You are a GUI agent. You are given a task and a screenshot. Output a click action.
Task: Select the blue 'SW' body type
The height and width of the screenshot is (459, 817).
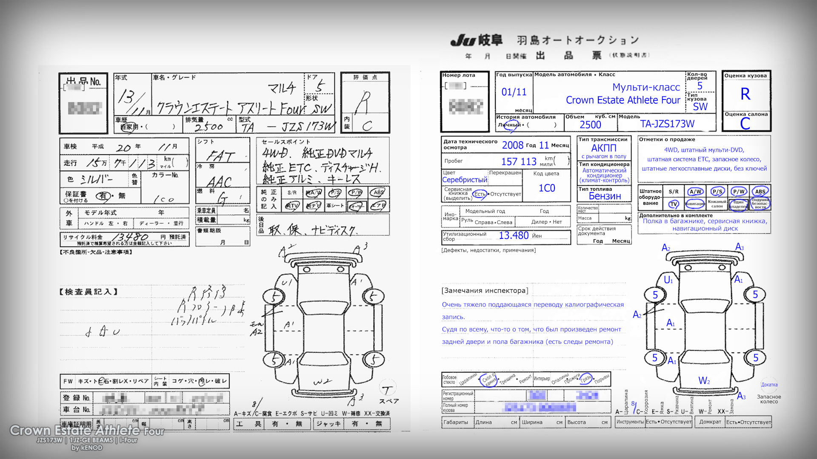(x=700, y=107)
